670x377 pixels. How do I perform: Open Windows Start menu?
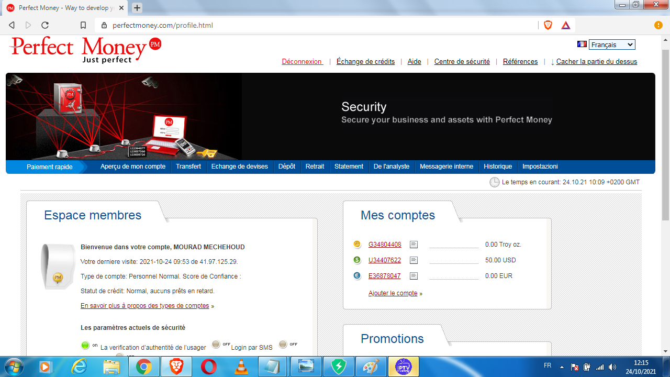pyautogui.click(x=15, y=367)
